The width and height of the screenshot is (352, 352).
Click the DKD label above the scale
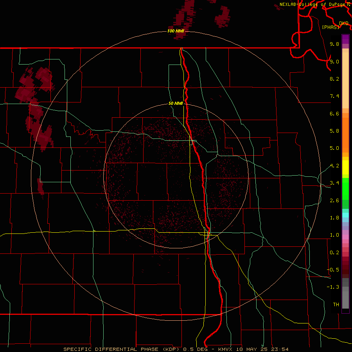[x=344, y=23]
